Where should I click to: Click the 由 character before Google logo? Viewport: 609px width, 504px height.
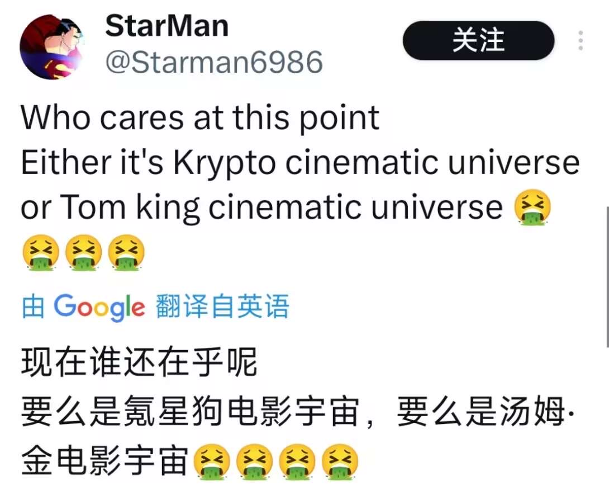click(x=33, y=307)
